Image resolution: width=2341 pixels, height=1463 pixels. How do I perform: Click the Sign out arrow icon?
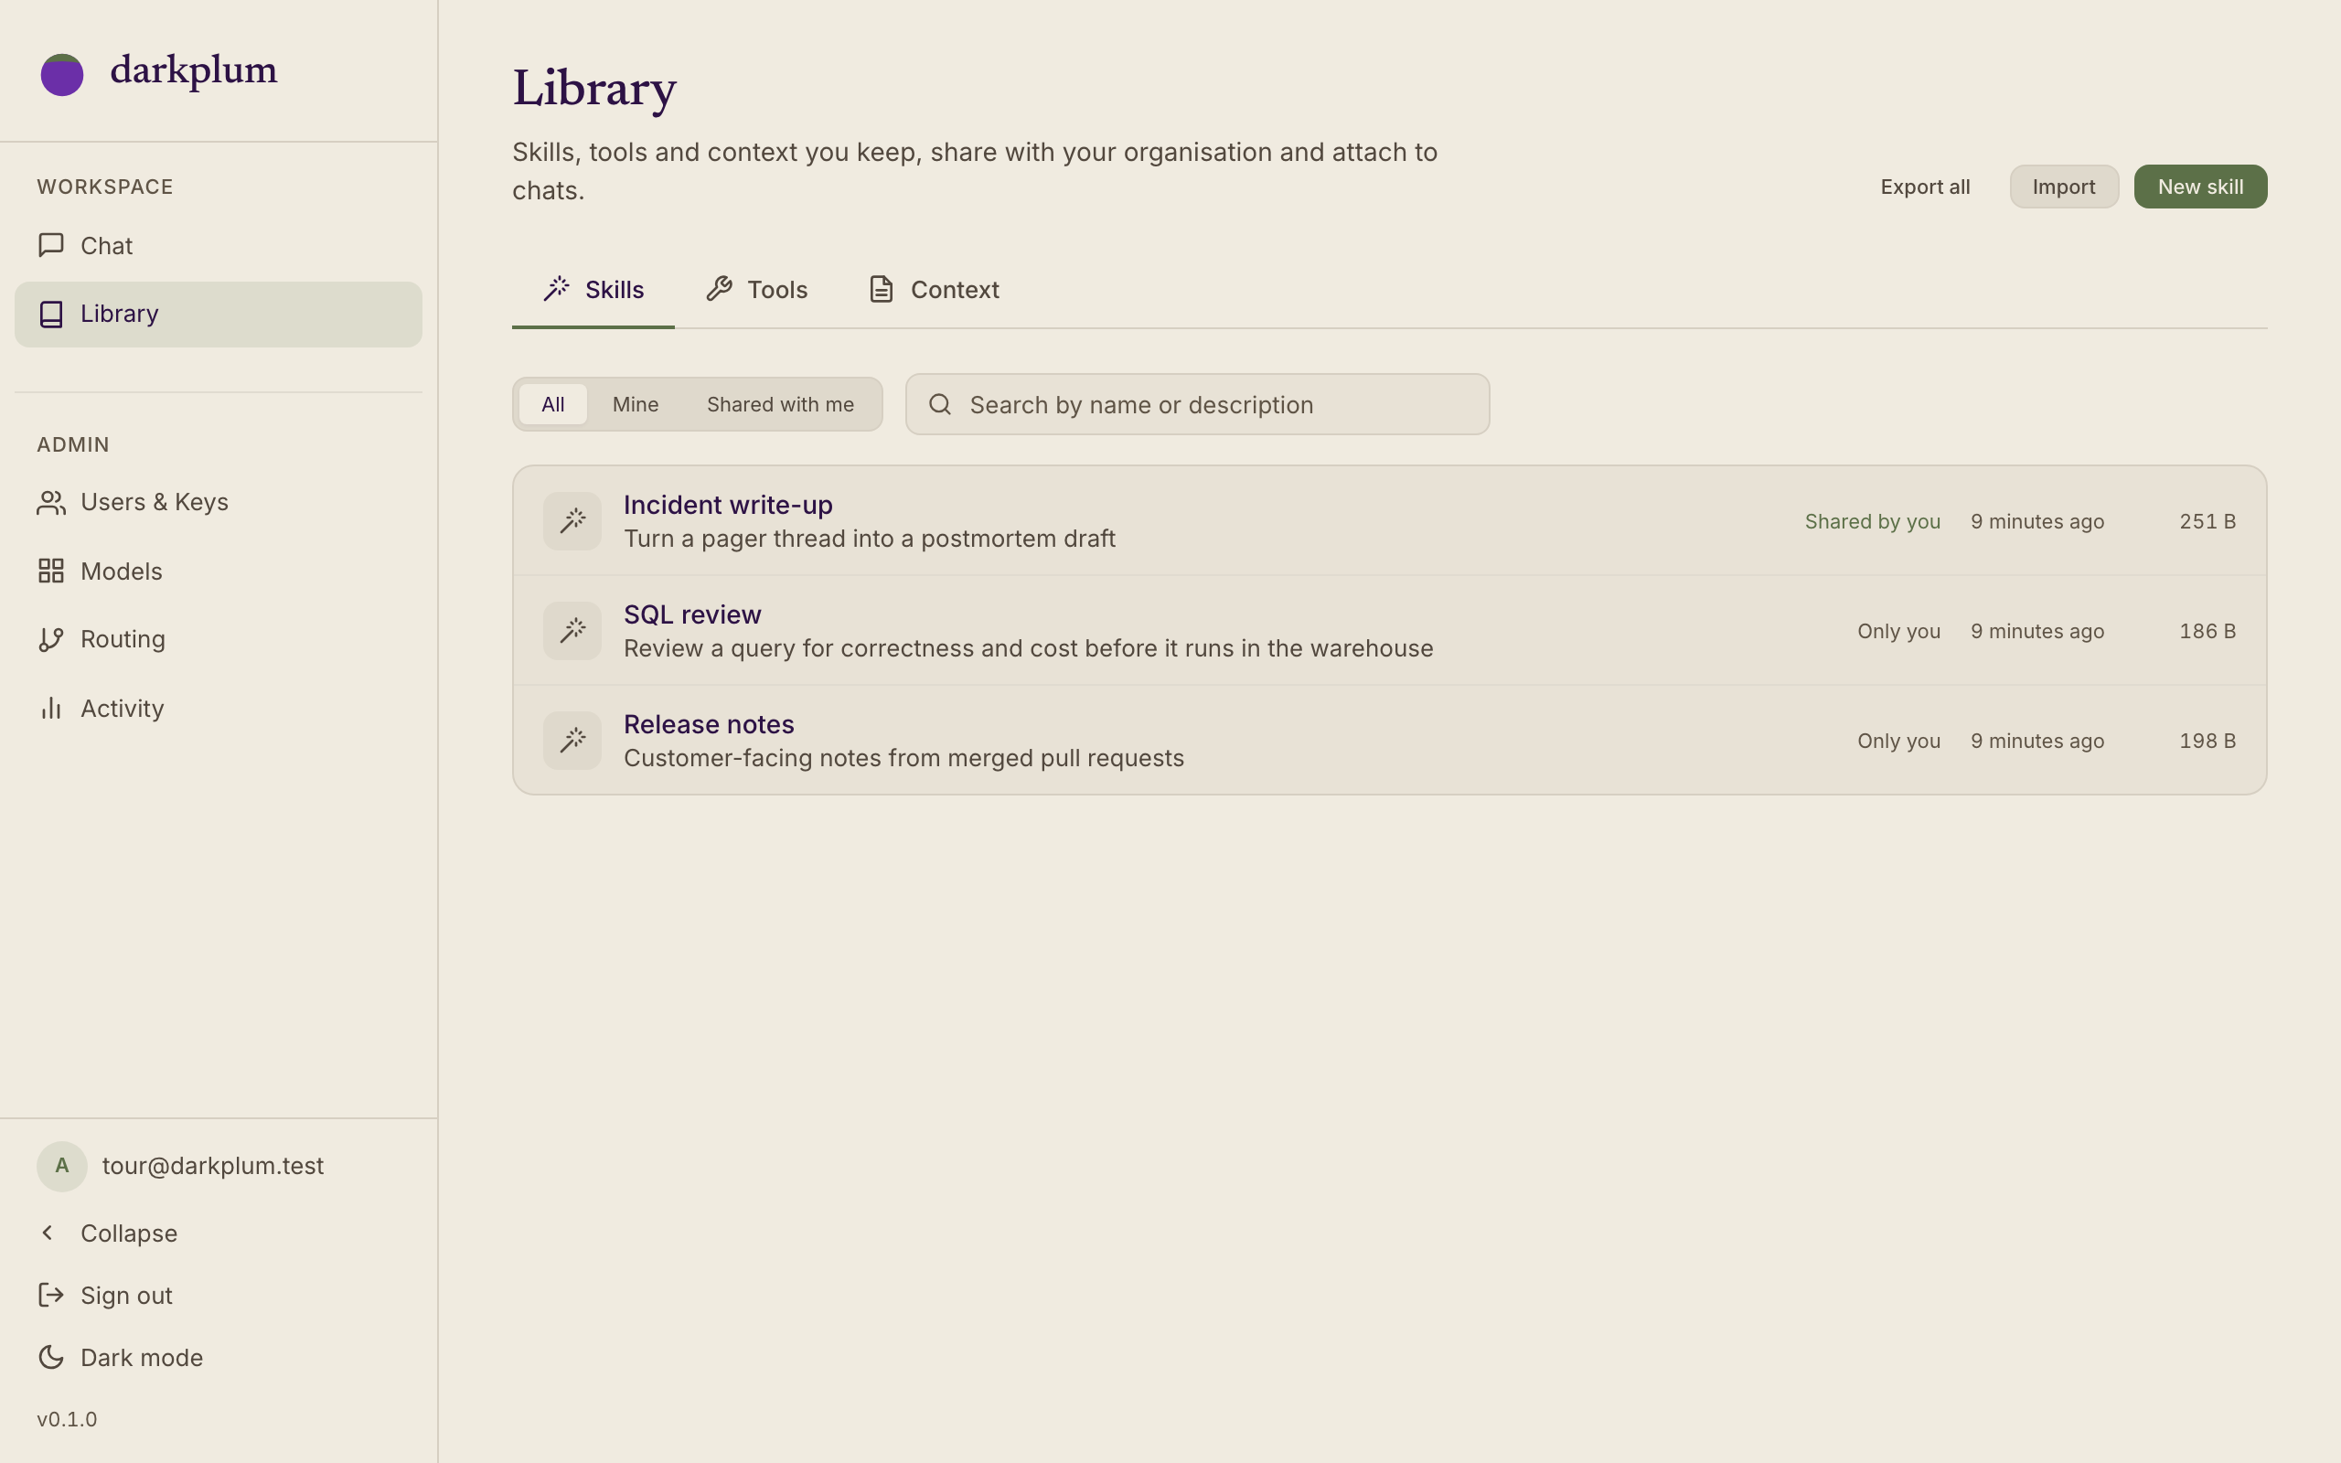51,1295
